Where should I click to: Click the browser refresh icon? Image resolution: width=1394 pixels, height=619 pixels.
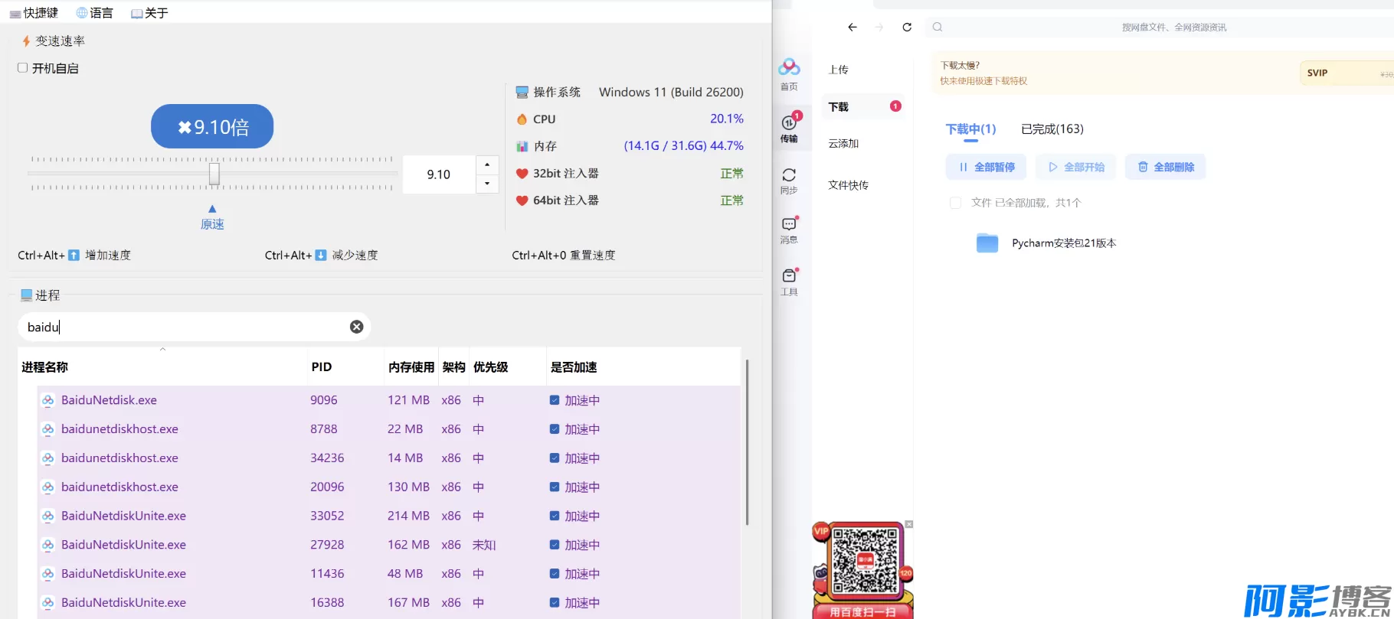tap(907, 27)
